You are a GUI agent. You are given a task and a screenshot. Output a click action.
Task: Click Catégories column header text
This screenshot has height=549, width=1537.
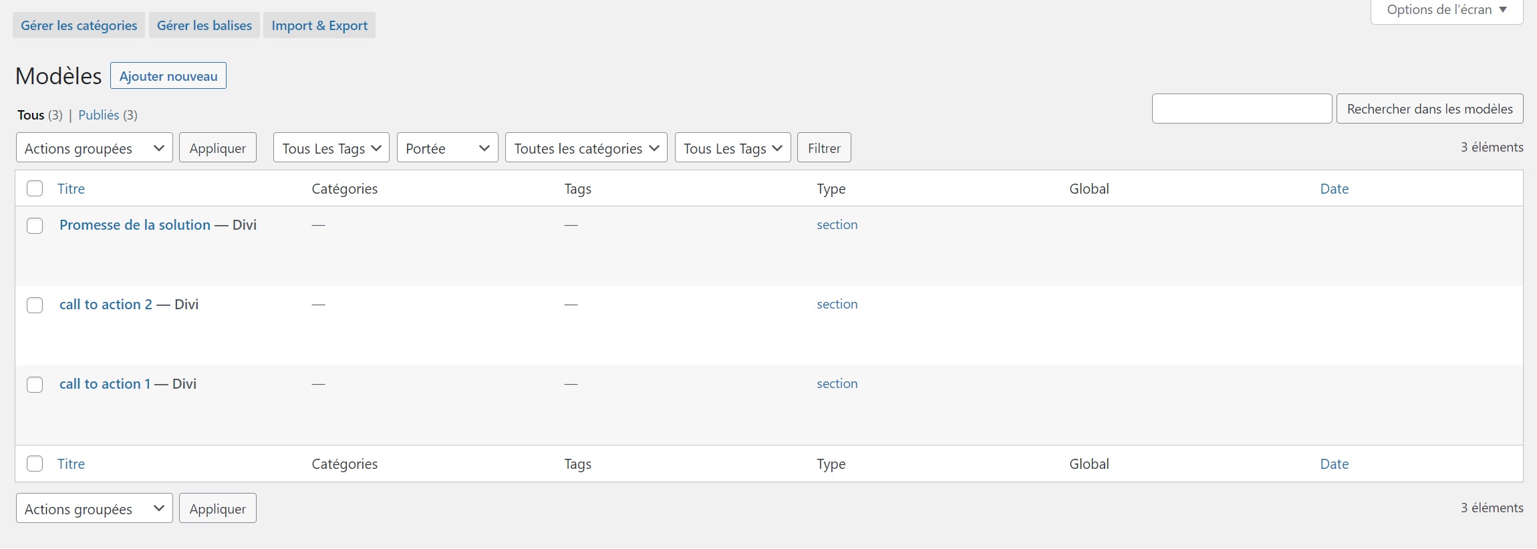point(345,189)
